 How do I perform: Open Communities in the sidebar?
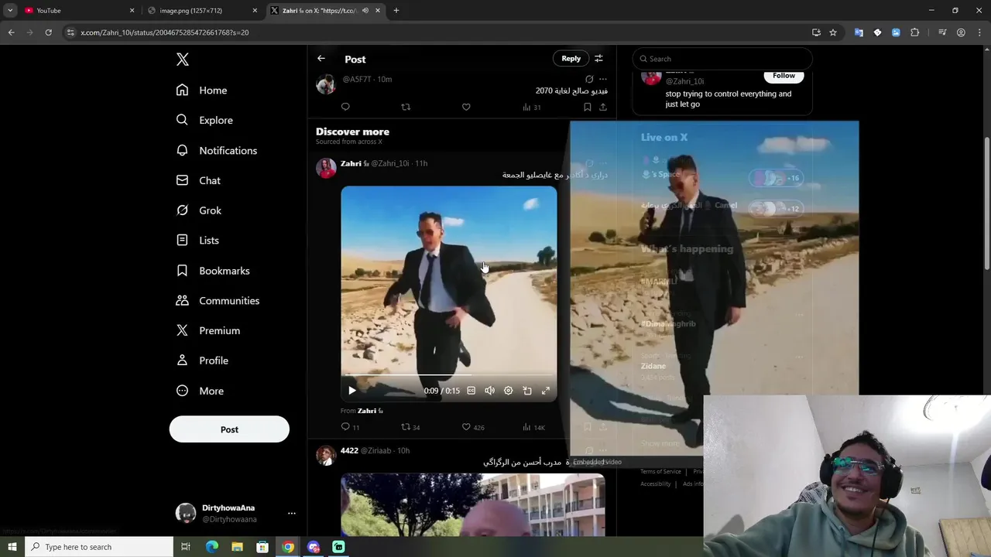click(x=218, y=300)
